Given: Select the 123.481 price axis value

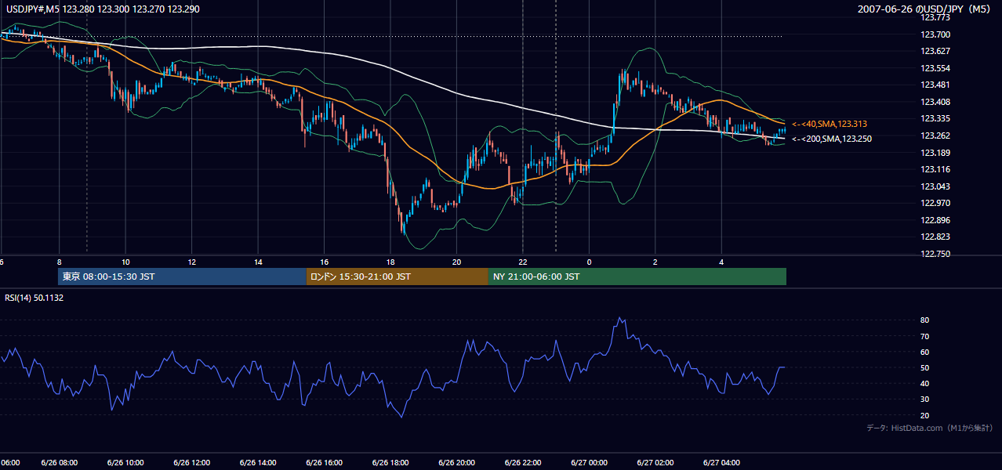Looking at the screenshot, I should click(935, 85).
